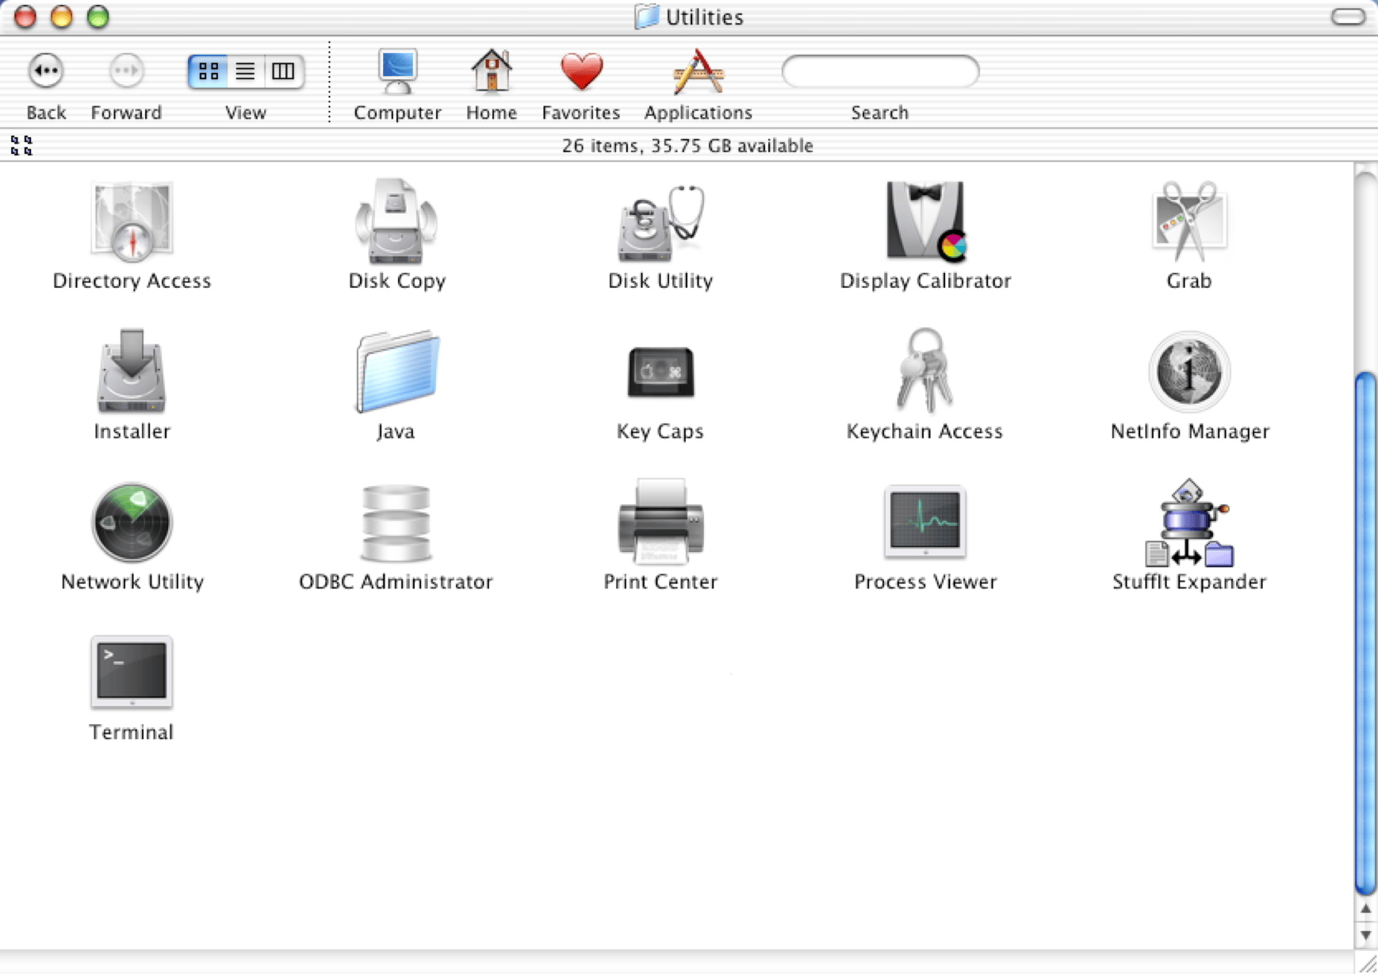Open Favorites from the toolbar
This screenshot has width=1378, height=974.
click(581, 71)
